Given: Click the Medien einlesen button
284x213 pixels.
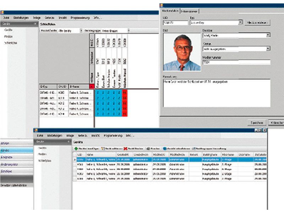Looking at the screenshot, I should (257, 22).
